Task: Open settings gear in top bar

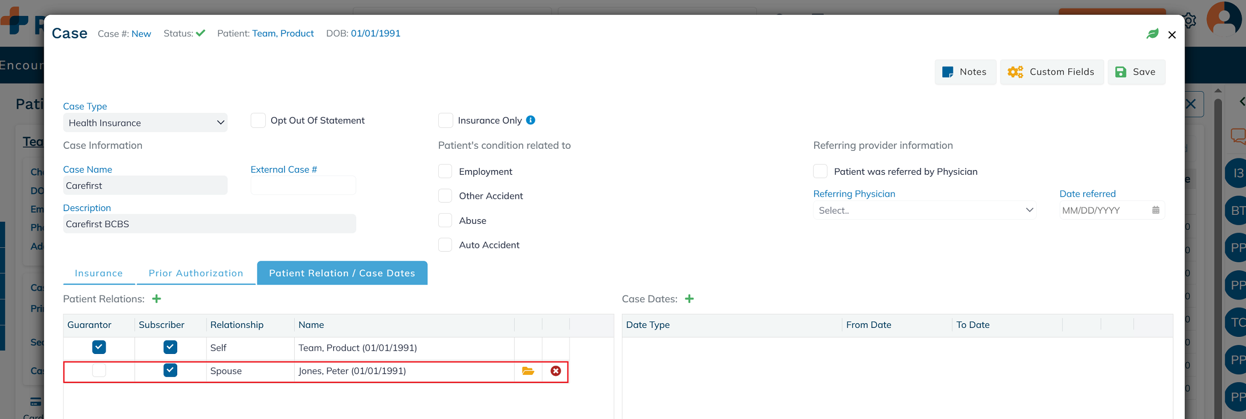Action: 1189,21
